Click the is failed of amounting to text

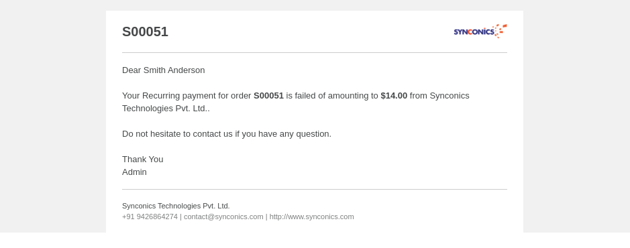(332, 95)
